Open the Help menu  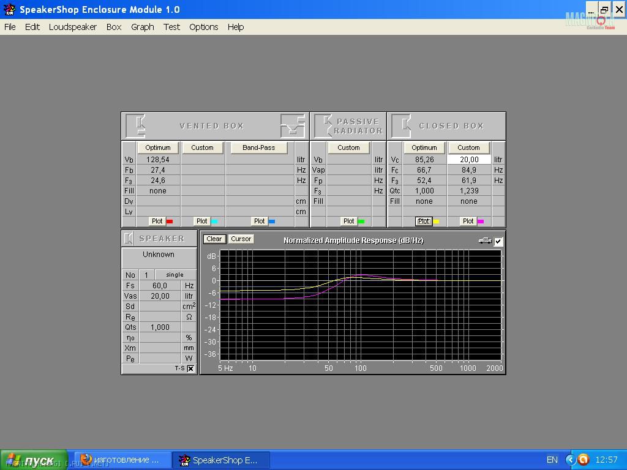[236, 27]
